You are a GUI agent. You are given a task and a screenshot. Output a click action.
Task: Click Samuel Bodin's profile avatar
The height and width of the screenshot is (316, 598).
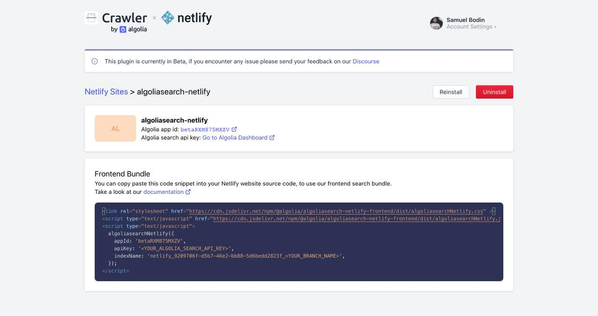(x=436, y=23)
